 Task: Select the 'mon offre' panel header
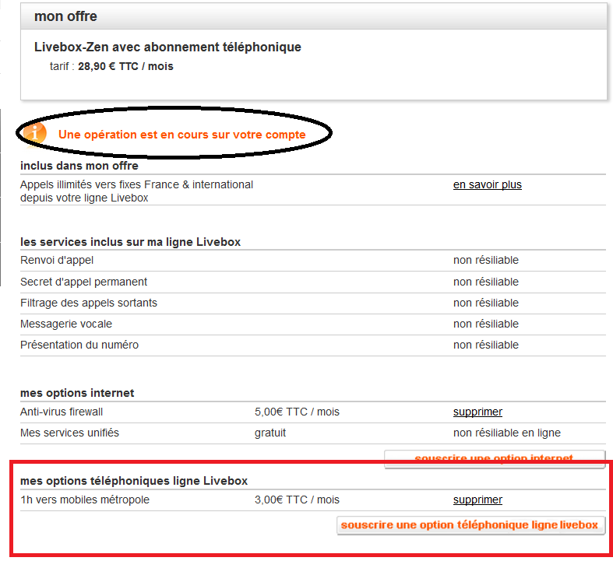[x=314, y=16]
